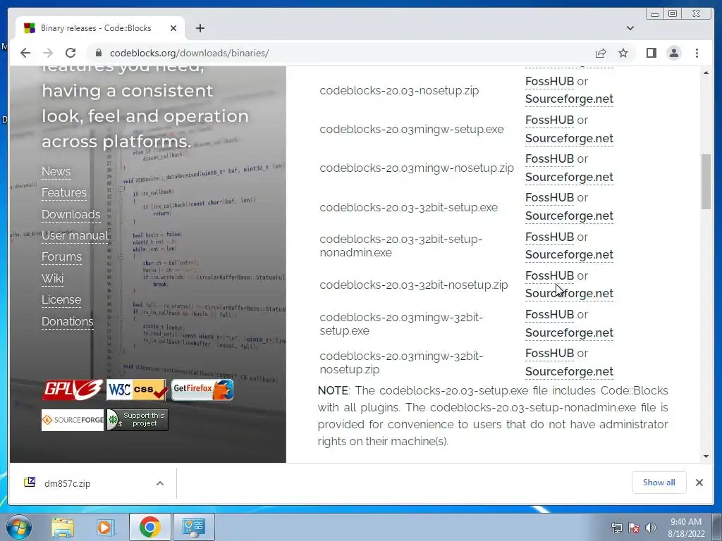Open the volume tray icon
The width and height of the screenshot is (722, 541).
651,528
